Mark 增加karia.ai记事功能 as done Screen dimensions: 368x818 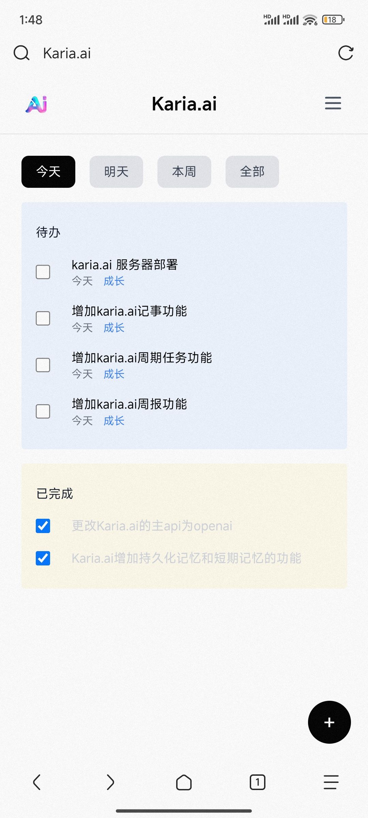(43, 318)
